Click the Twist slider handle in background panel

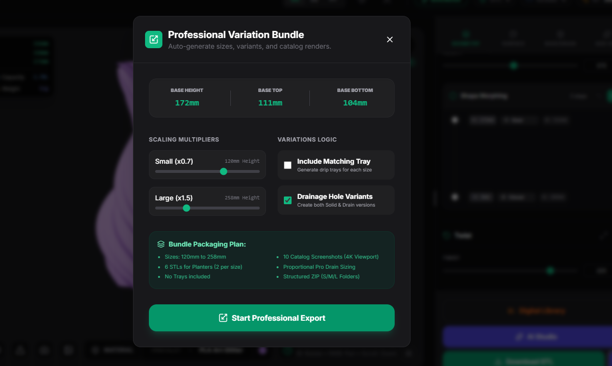pyautogui.click(x=550, y=271)
